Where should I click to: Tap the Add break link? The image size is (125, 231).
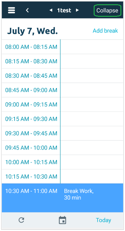(105, 31)
